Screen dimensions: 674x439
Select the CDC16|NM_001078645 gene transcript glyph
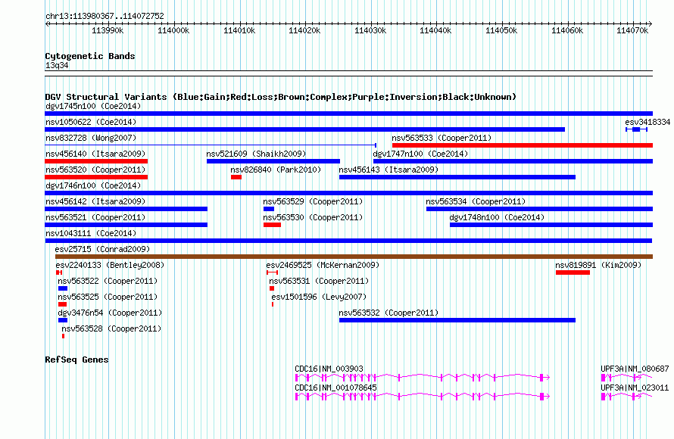(x=423, y=396)
